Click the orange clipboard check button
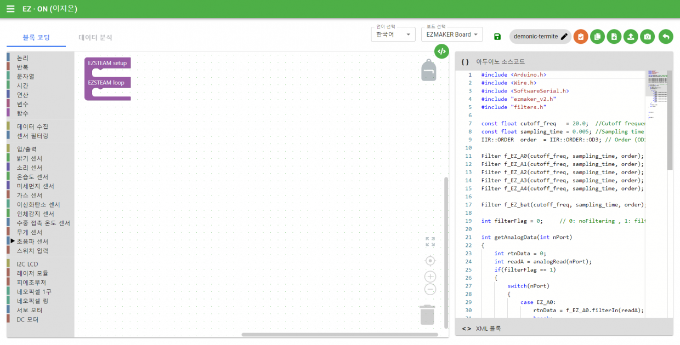Screen dimensions: 680x345 pyautogui.click(x=580, y=37)
